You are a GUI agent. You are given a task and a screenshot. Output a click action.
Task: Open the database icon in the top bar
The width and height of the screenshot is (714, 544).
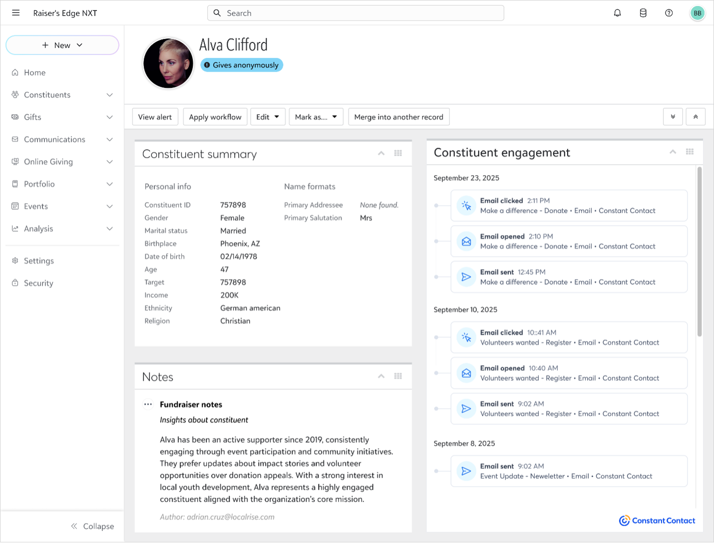coord(643,13)
